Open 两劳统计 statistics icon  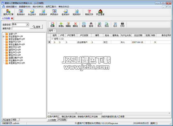coord(54,12)
